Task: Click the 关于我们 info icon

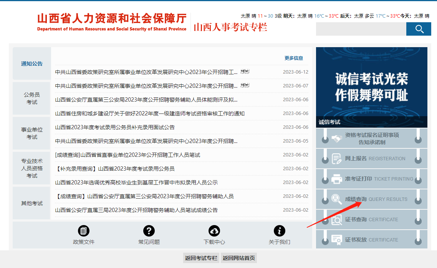Action: 279,230
